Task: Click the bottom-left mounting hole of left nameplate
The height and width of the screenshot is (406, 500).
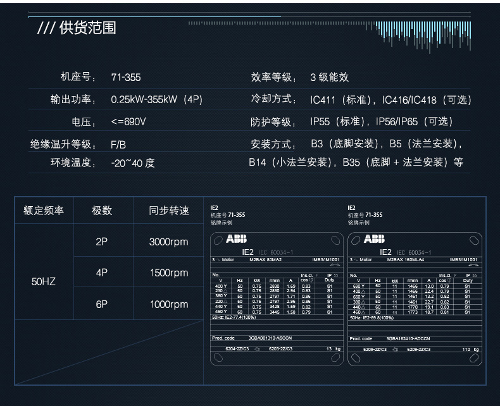Action: (x=216, y=359)
